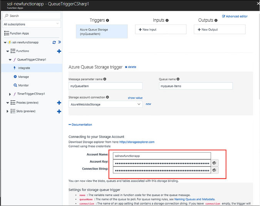Click the Manage gear icon
260x206 pixels.
(x=15, y=76)
